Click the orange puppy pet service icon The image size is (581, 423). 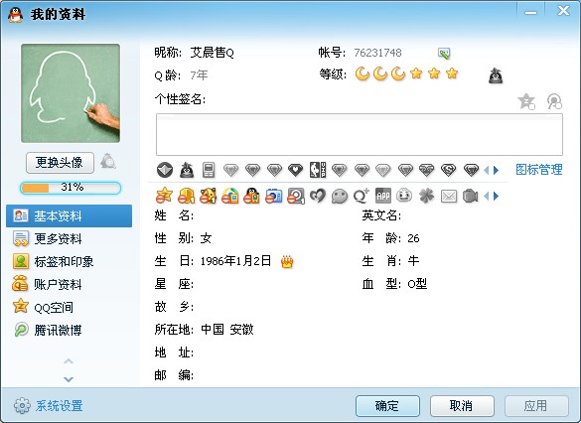pos(208,196)
